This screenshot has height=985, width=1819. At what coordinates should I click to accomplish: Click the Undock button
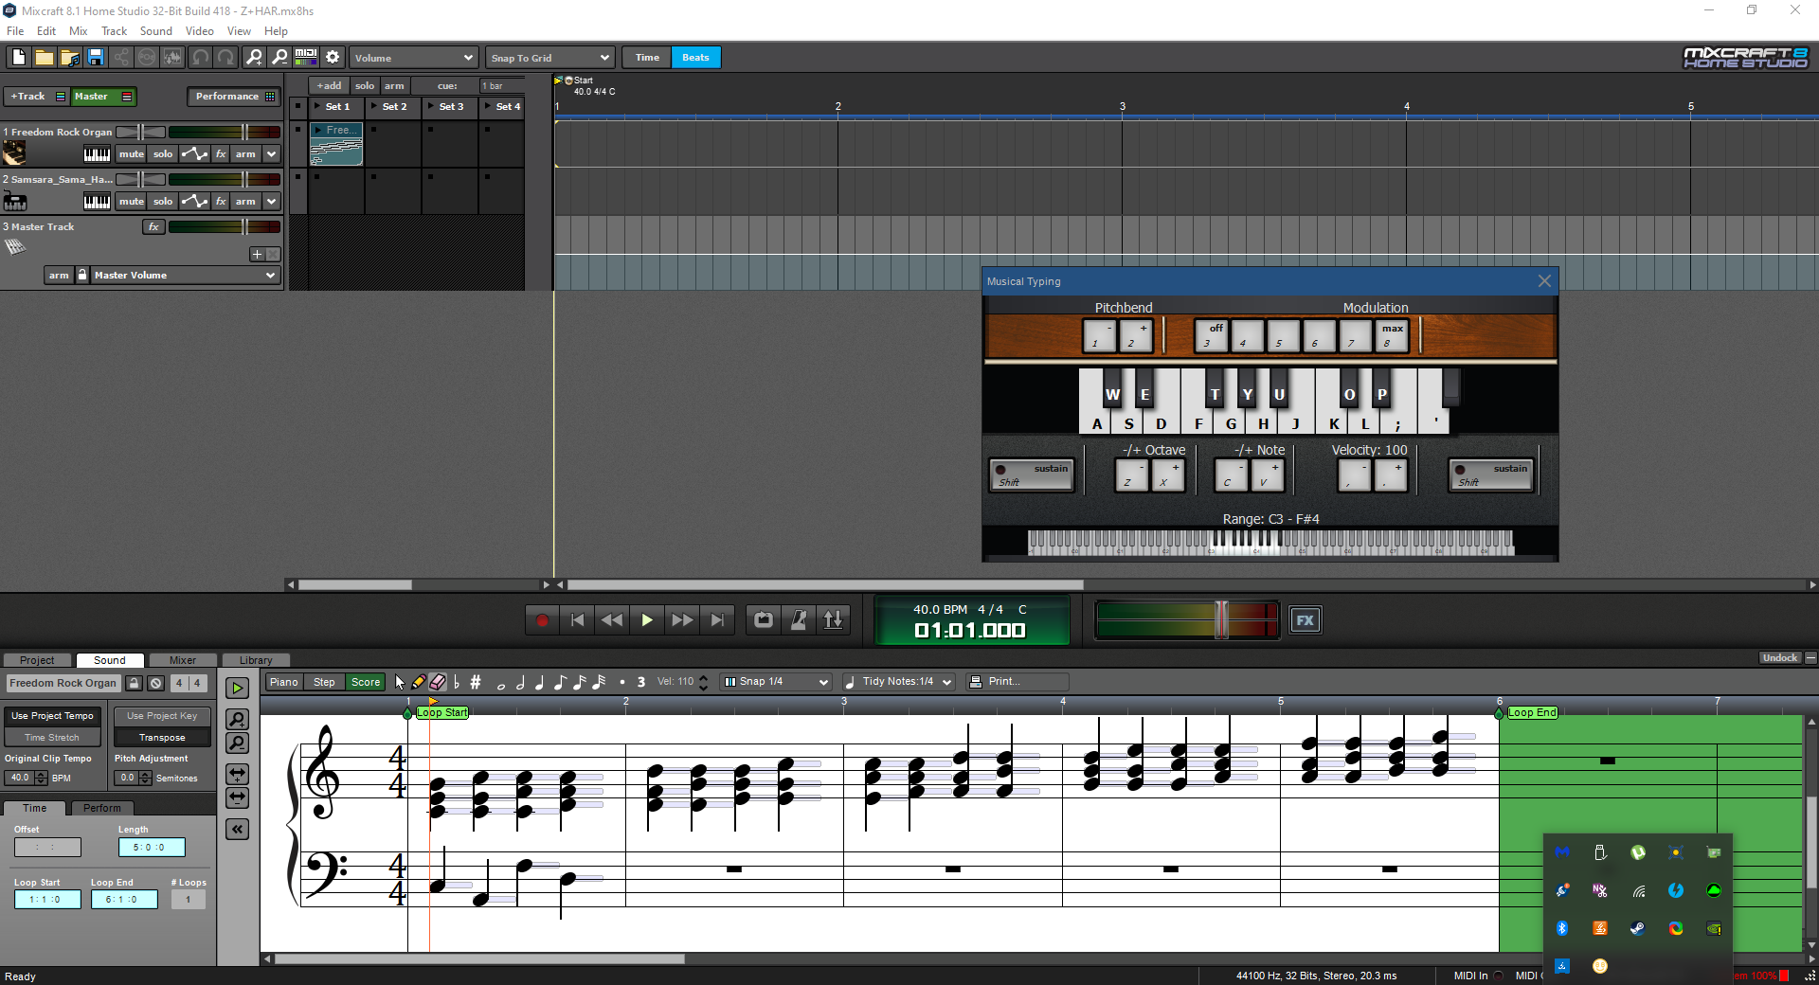click(1780, 658)
